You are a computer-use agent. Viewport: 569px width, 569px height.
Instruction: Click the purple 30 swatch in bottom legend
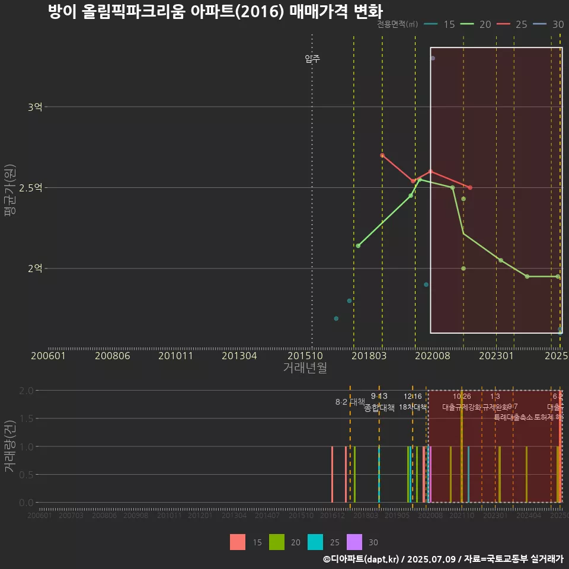[x=354, y=542]
